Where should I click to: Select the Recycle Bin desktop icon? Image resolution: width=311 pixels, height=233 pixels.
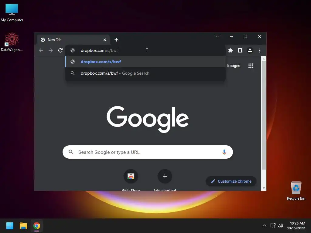(x=296, y=191)
